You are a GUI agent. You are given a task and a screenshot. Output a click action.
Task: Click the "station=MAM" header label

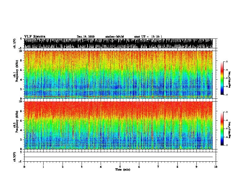[114, 37]
